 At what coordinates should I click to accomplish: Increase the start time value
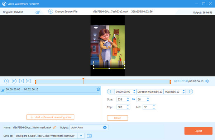(x=134, y=91)
